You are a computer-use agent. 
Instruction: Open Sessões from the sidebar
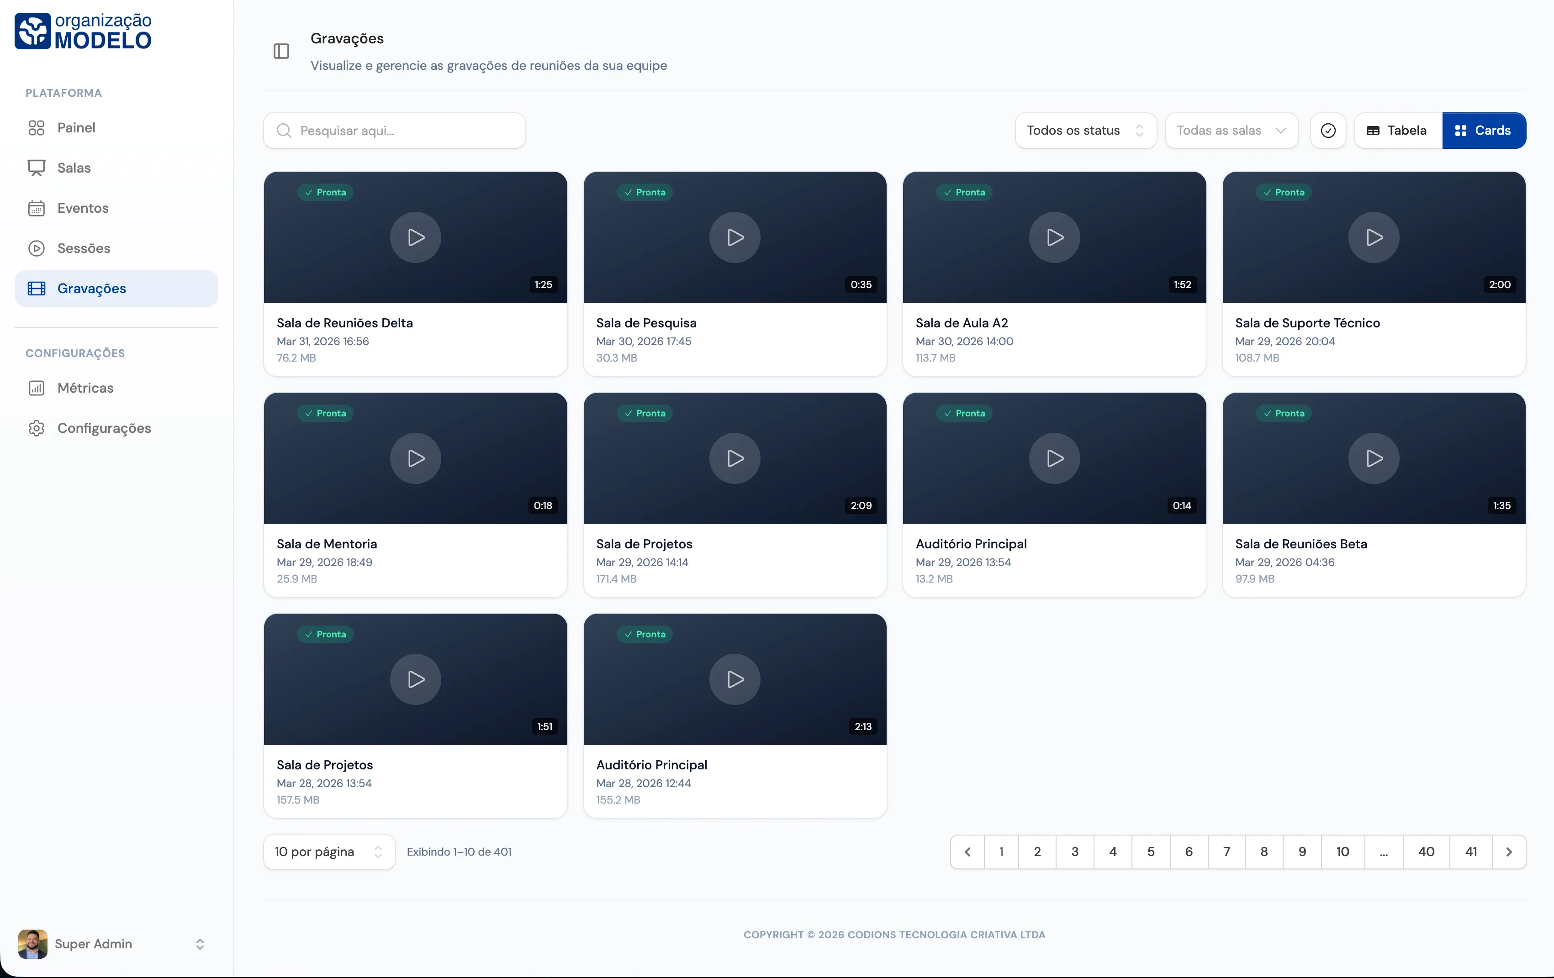tap(83, 248)
